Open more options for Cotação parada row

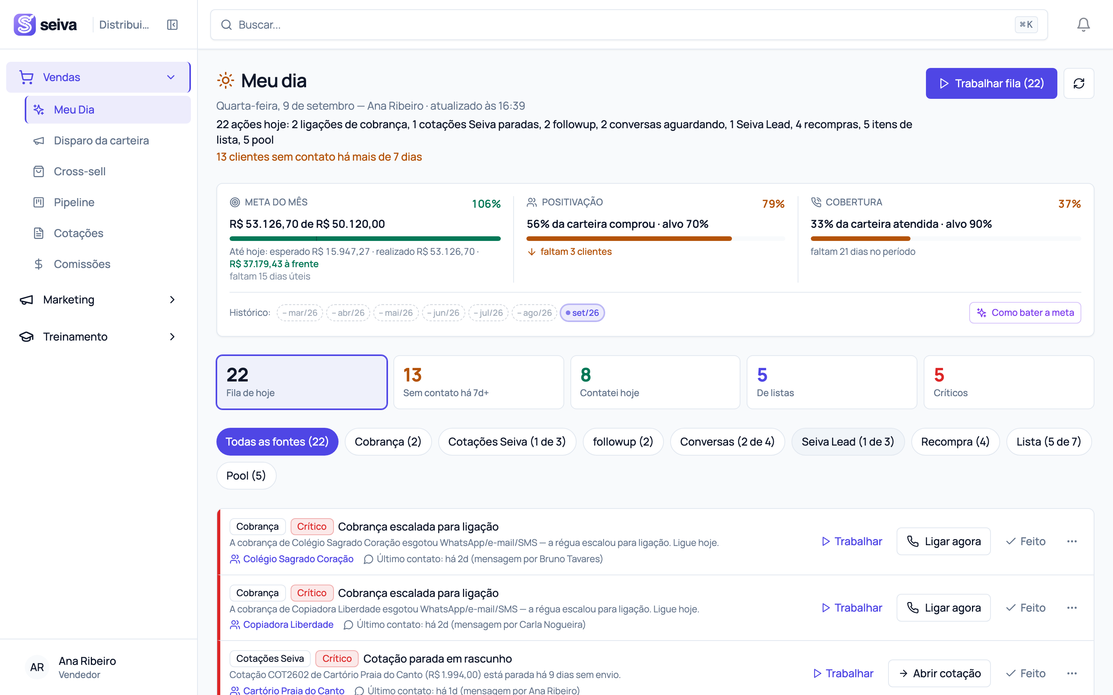(1072, 673)
